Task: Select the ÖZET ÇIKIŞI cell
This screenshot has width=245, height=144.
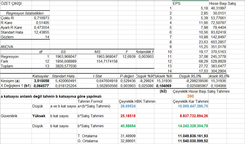Action: (x=11, y=4)
